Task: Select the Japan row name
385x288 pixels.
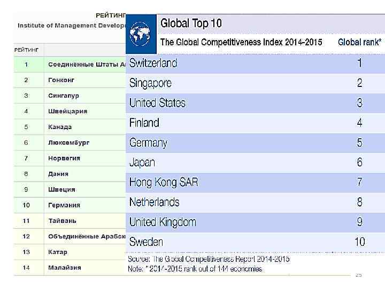Action: pos(142,163)
